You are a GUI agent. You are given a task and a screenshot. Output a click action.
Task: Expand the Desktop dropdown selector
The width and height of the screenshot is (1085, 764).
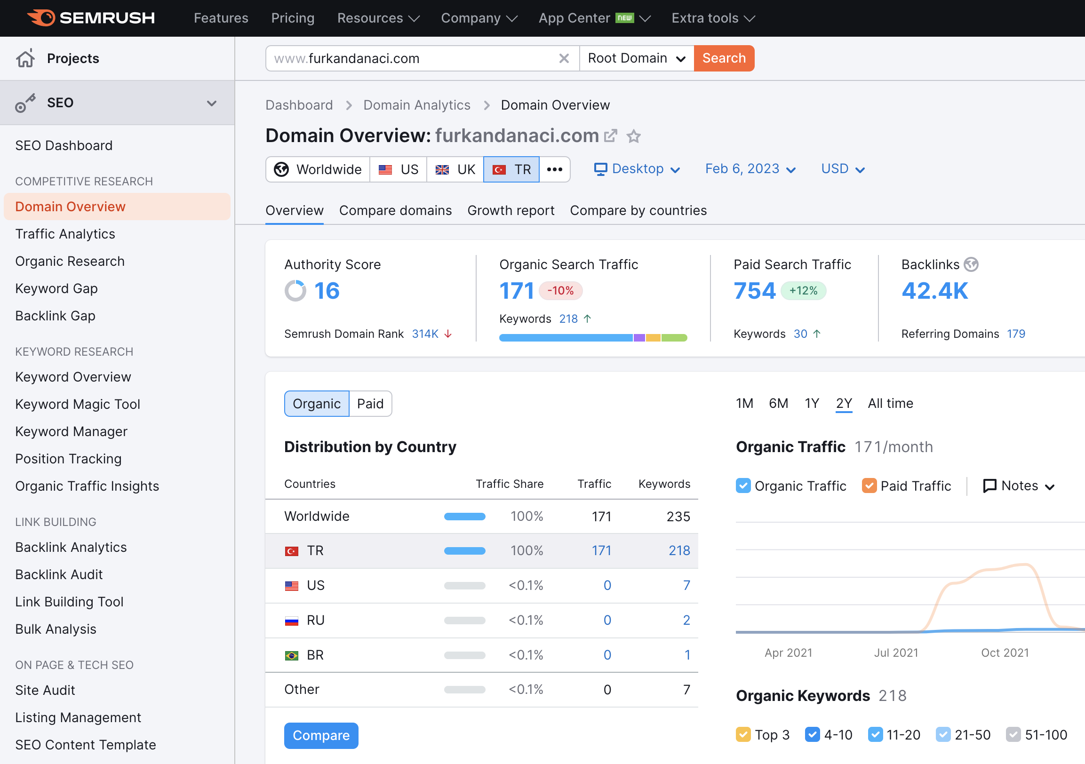(x=637, y=169)
